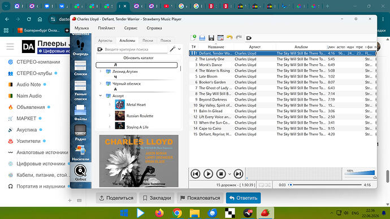390x219 pixels.
Task: Open the stop button options arrow
Action: click(x=229, y=174)
